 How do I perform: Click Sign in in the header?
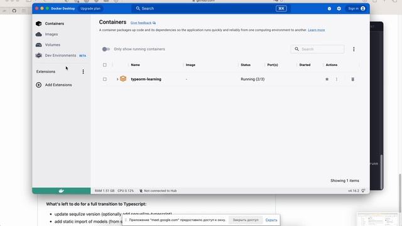point(357,8)
